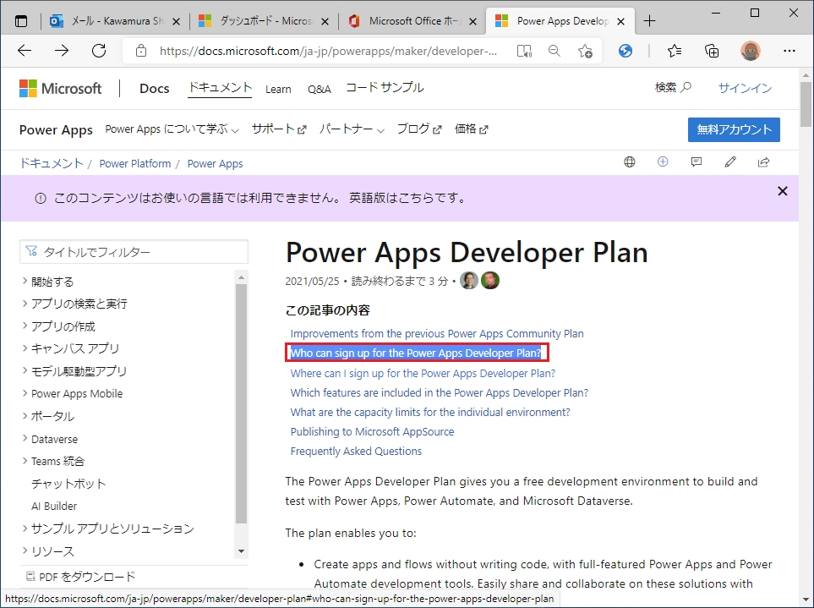Click the Power Platform breadcrumb
Screen dimensions: 814x608
pyautogui.click(x=135, y=163)
